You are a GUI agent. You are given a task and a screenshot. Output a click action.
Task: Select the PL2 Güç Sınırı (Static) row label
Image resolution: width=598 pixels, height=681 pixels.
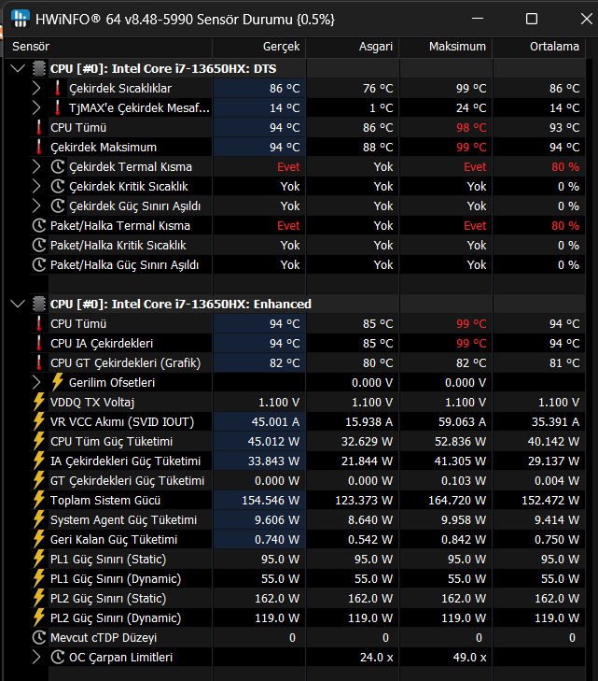pyautogui.click(x=108, y=599)
